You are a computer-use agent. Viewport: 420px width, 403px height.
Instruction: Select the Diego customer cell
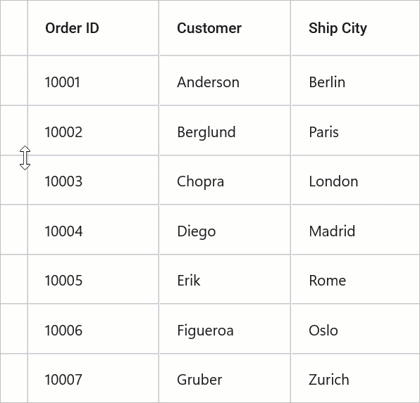tap(225, 229)
